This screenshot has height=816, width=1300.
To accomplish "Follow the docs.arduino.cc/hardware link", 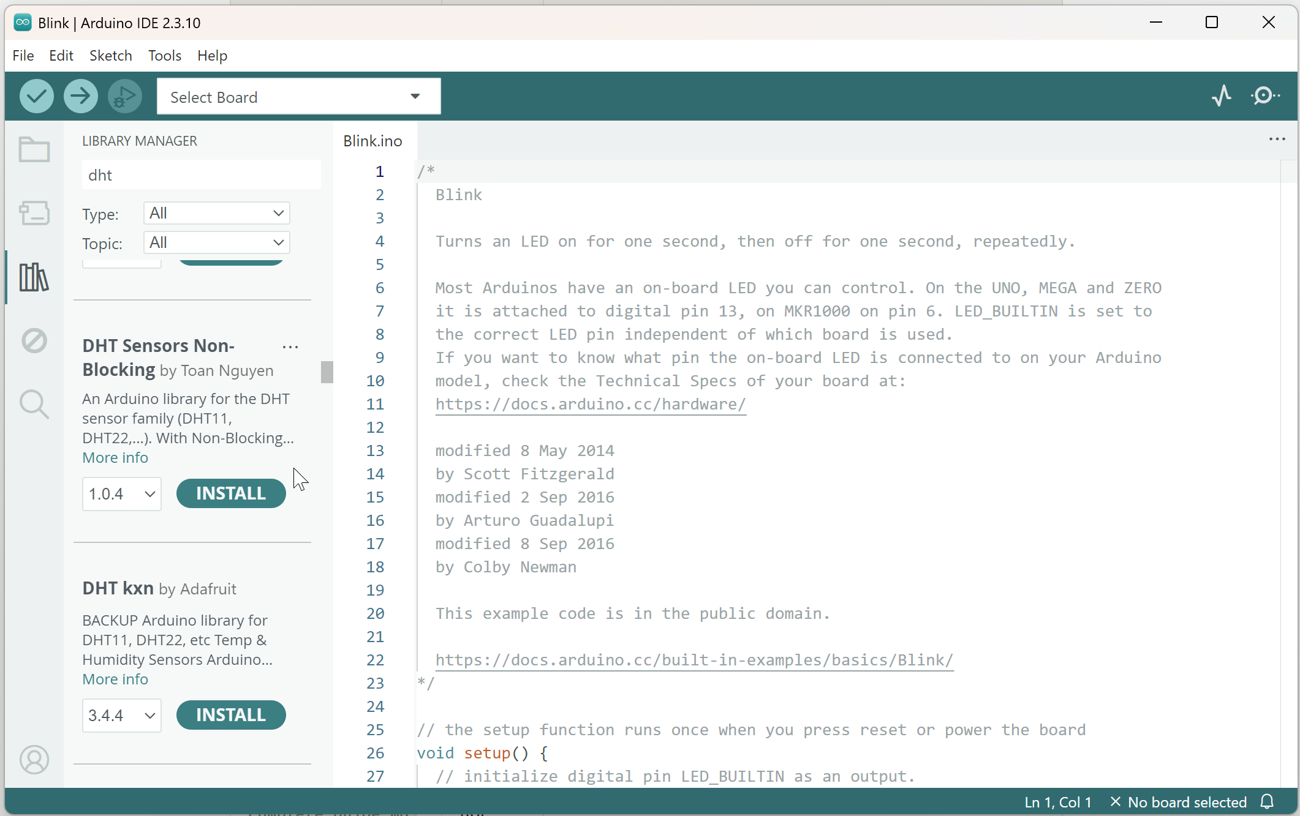I will pyautogui.click(x=591, y=405).
